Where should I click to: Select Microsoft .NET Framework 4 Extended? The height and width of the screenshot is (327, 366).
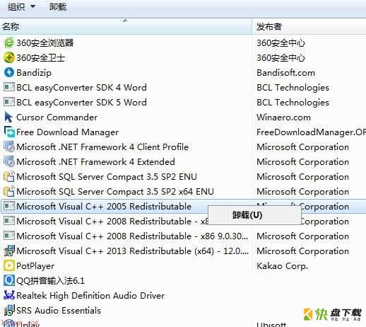95,162
